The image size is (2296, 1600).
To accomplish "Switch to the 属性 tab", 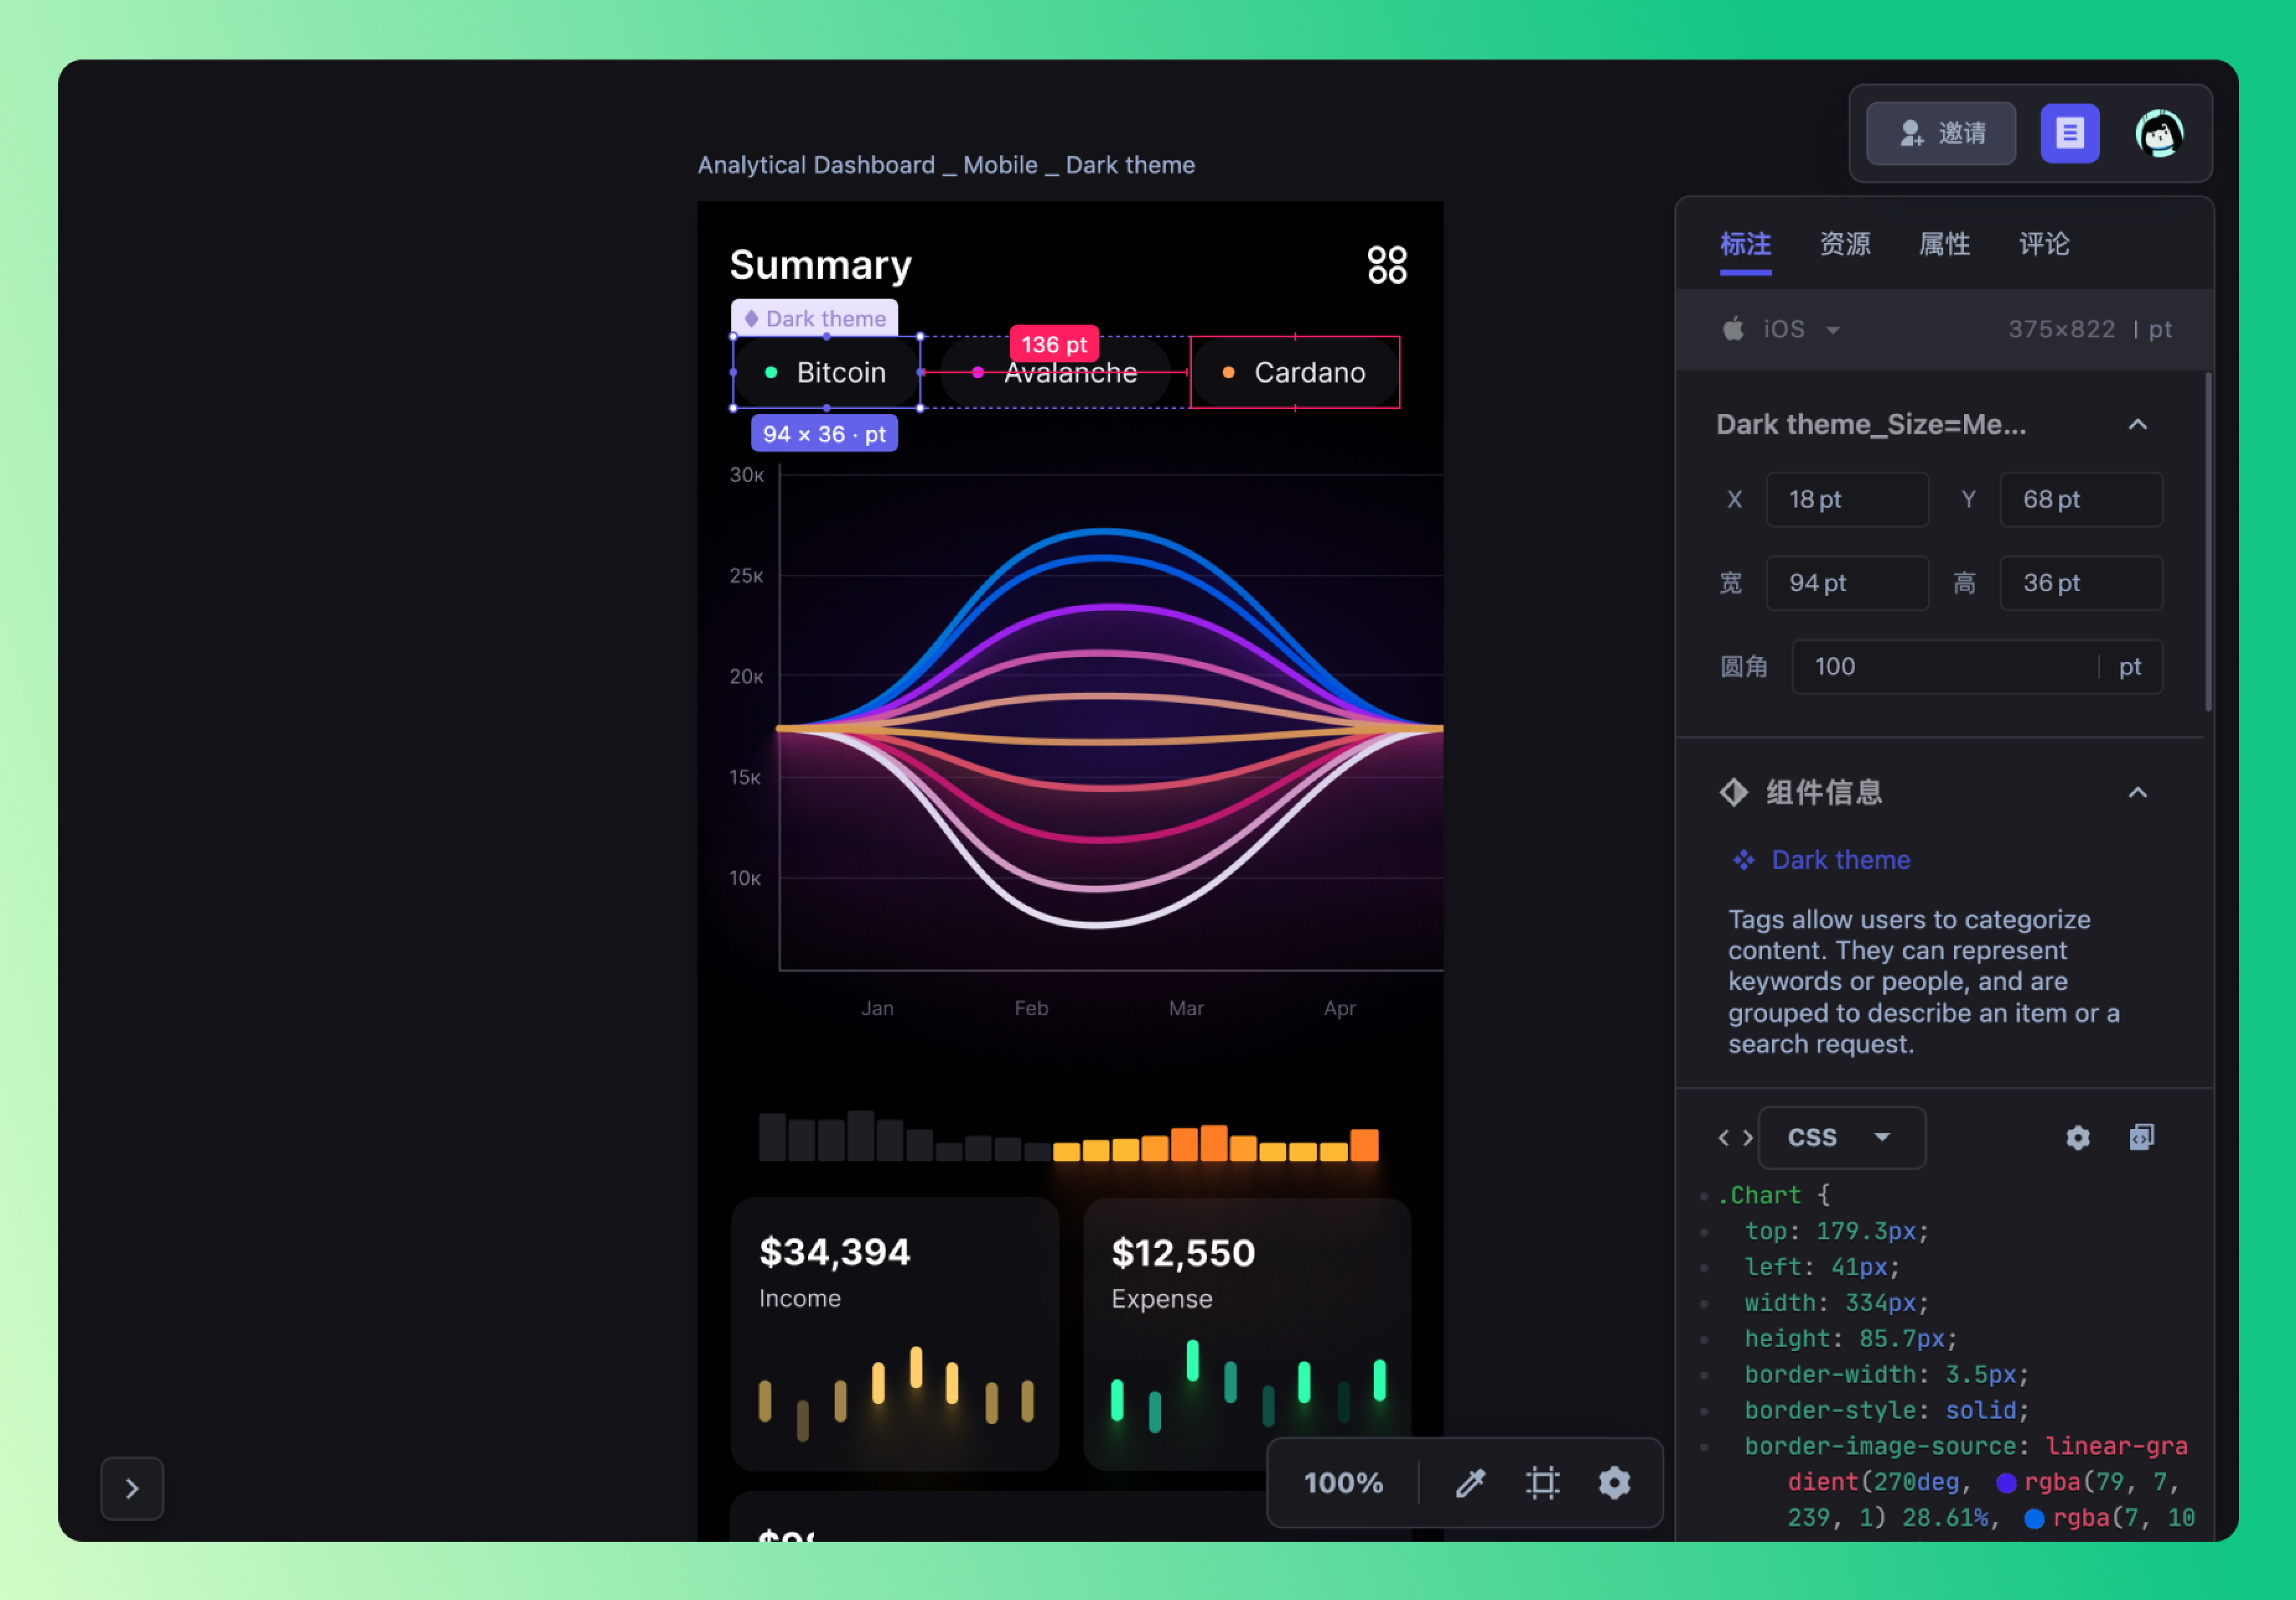I will pyautogui.click(x=1944, y=244).
